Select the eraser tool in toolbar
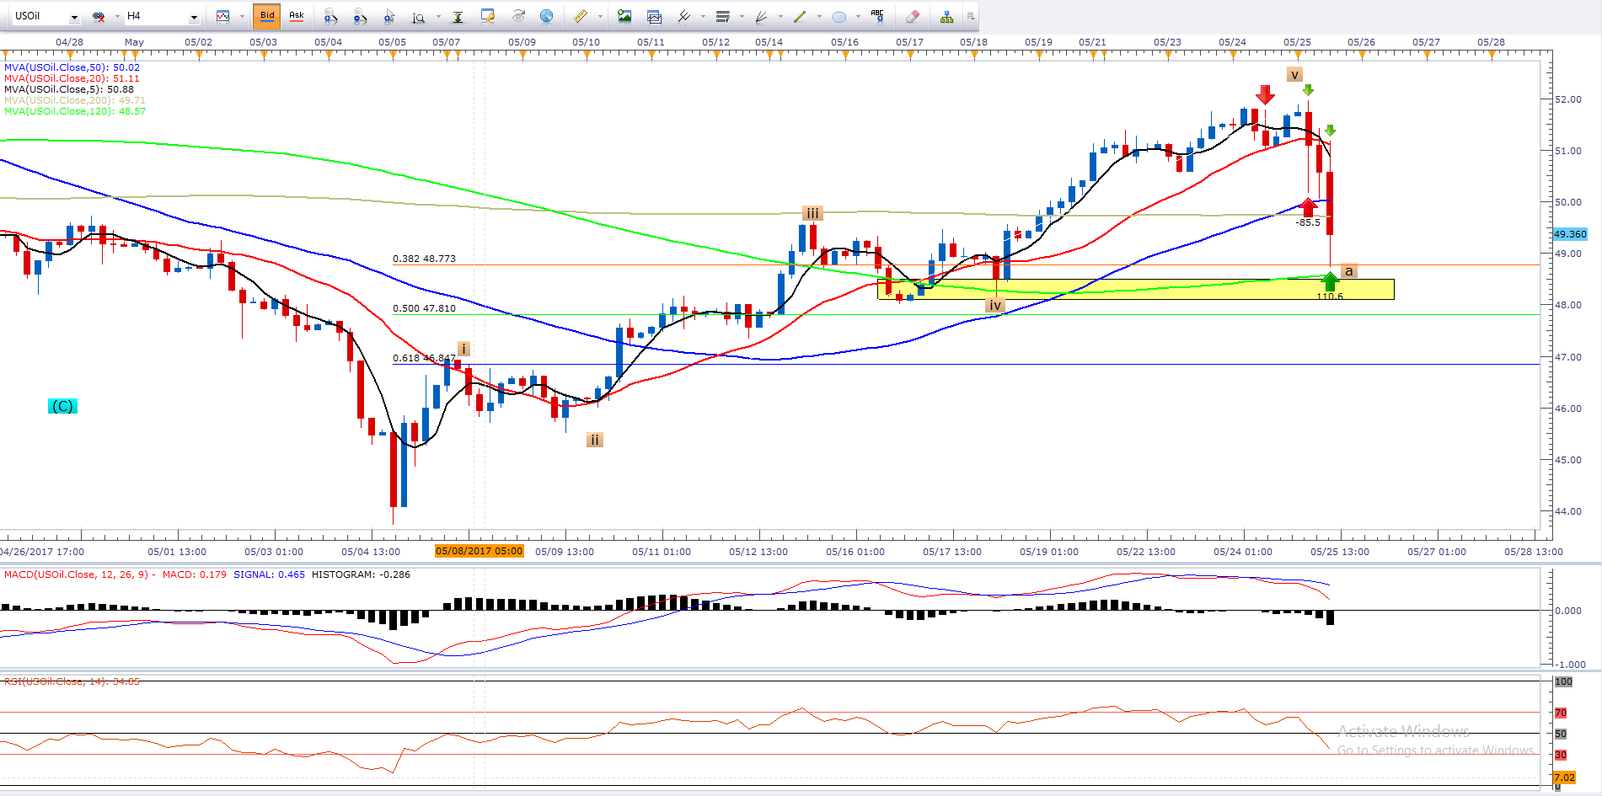The height and width of the screenshot is (796, 1602). [912, 16]
